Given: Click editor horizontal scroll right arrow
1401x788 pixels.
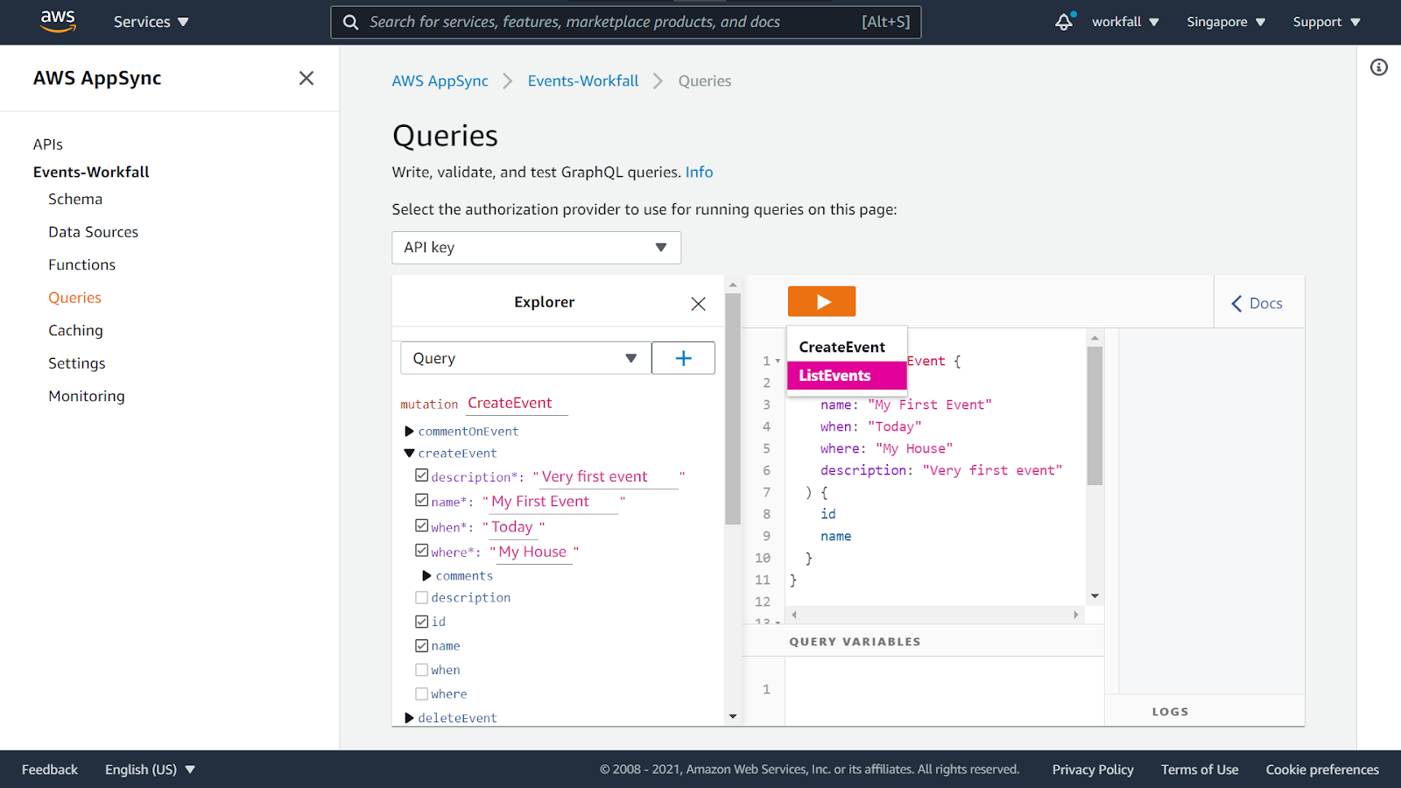Looking at the screenshot, I should coord(1076,615).
